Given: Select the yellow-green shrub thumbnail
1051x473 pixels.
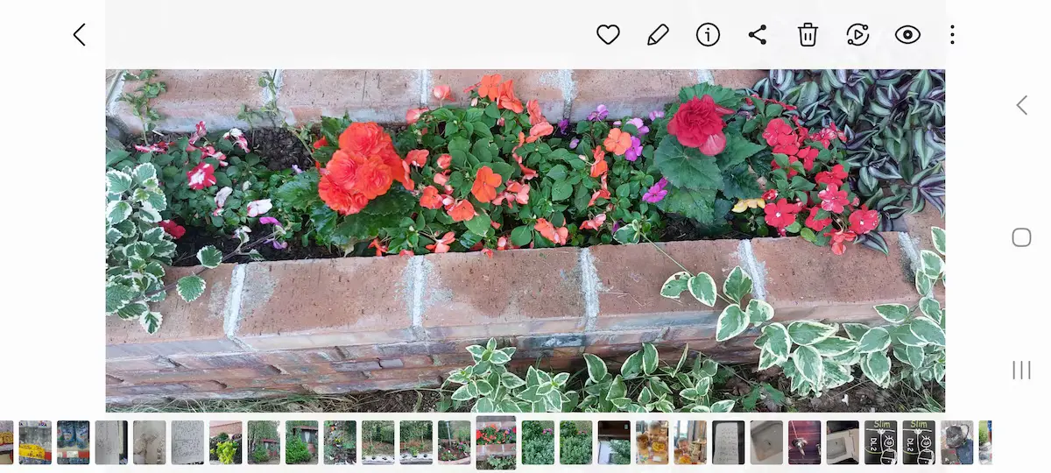Looking at the screenshot, I should coord(225,442).
